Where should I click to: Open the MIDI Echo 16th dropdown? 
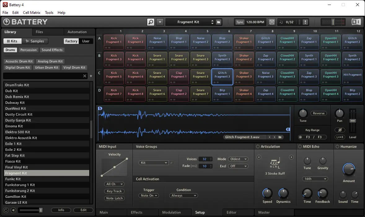point(315,179)
